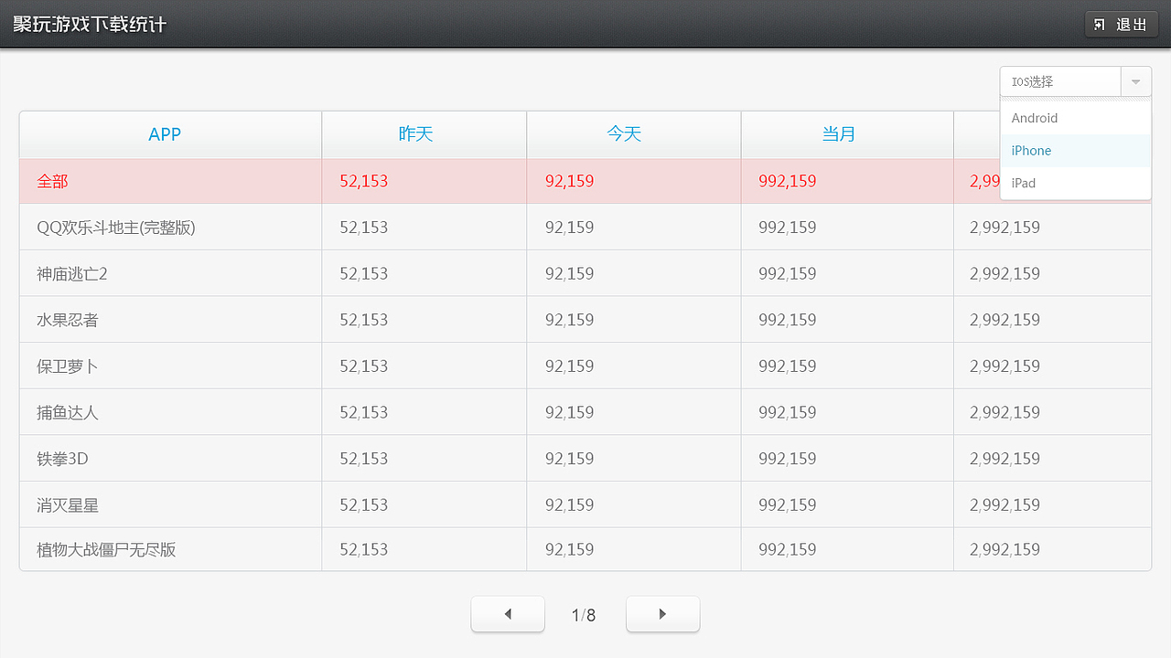Select the 植物大战僵尸无尽版 row

click(585, 549)
